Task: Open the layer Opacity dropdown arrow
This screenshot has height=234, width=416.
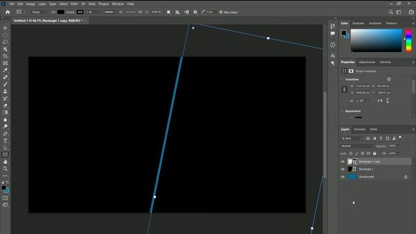Action: pos(398,146)
